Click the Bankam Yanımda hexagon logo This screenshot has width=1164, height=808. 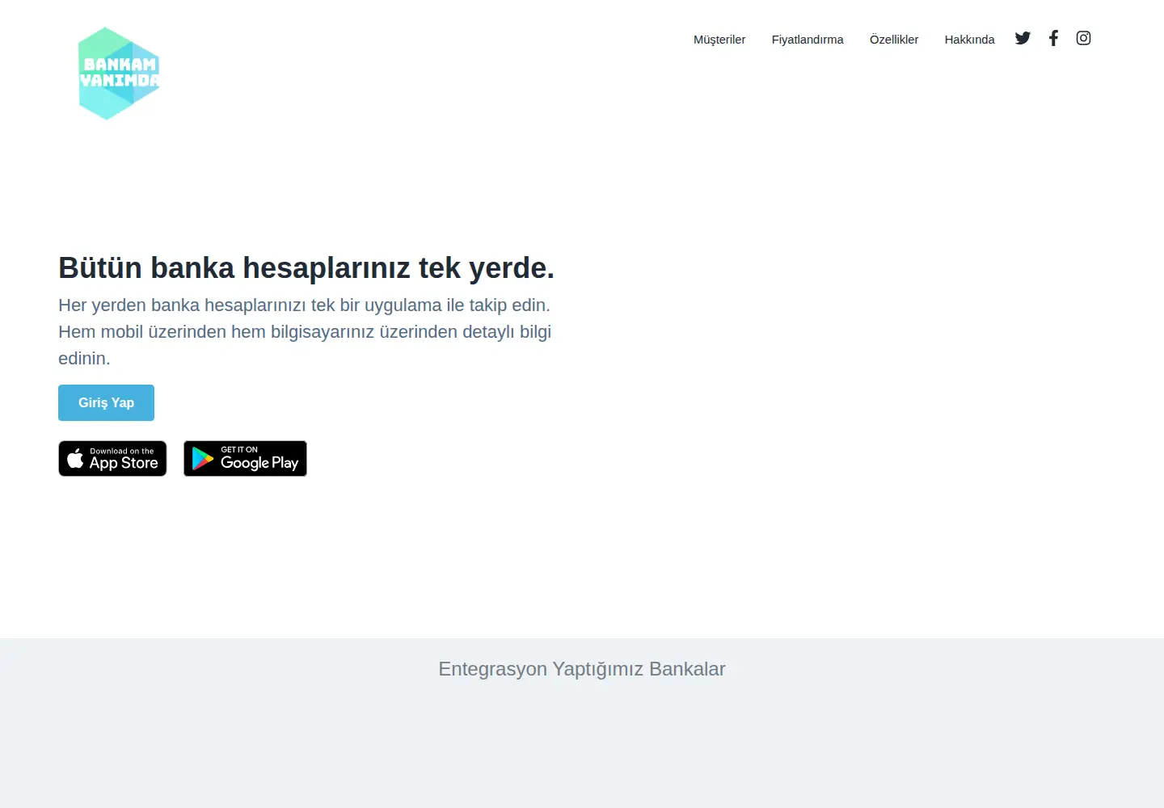(x=119, y=74)
